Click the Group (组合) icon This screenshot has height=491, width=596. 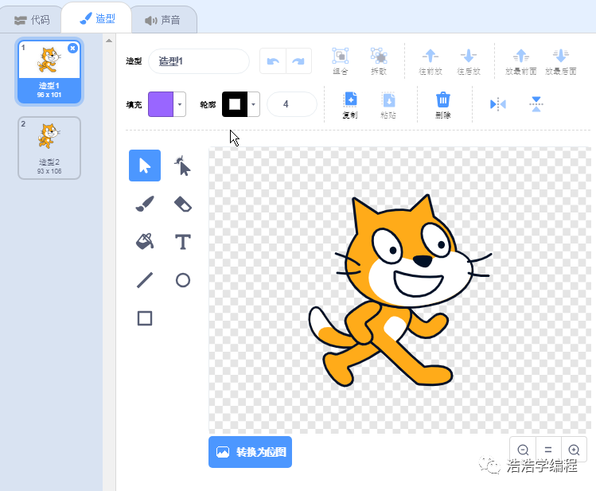(341, 60)
